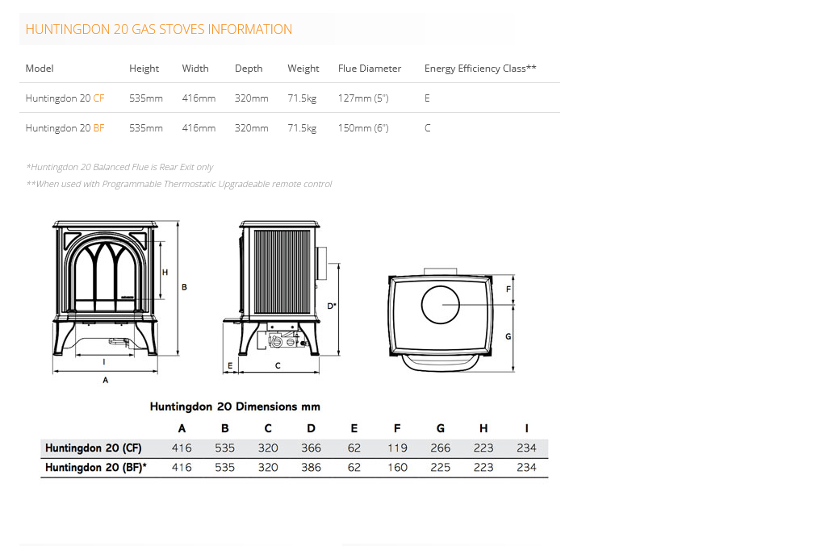This screenshot has width=816, height=546.
Task: Click the flue circle in top view
Action: [440, 306]
